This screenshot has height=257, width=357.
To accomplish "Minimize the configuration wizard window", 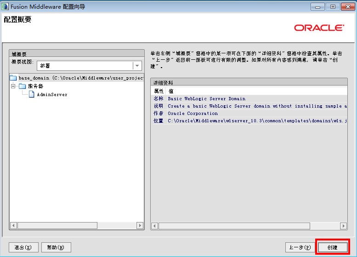I will click(x=317, y=7).
